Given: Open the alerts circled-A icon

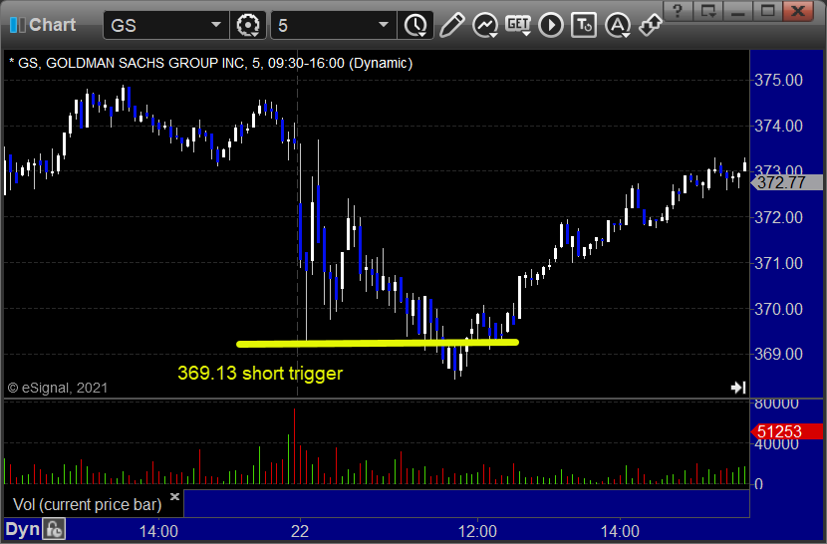Looking at the screenshot, I should pos(618,25).
